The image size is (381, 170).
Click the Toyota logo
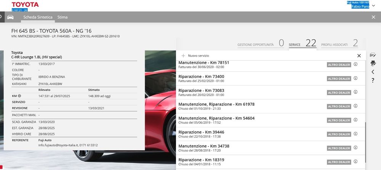coord(25,5)
